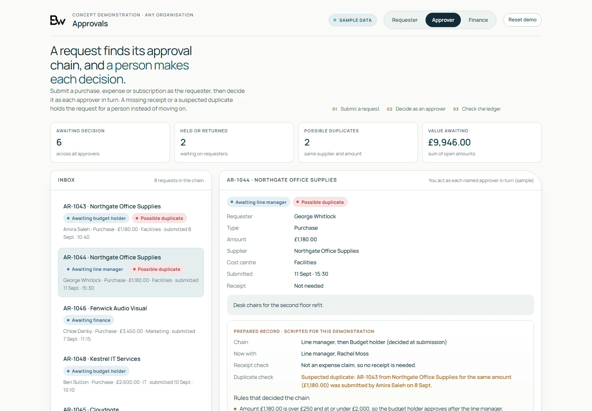
Task: Click the Suspected duplicate AR-1043 warning text
Action: click(x=406, y=381)
